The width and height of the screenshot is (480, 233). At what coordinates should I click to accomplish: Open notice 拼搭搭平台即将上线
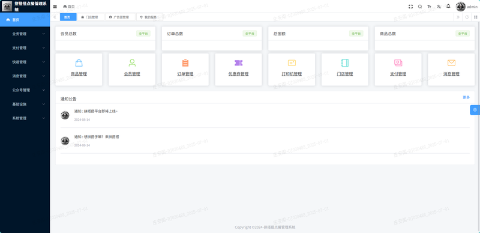coord(96,111)
